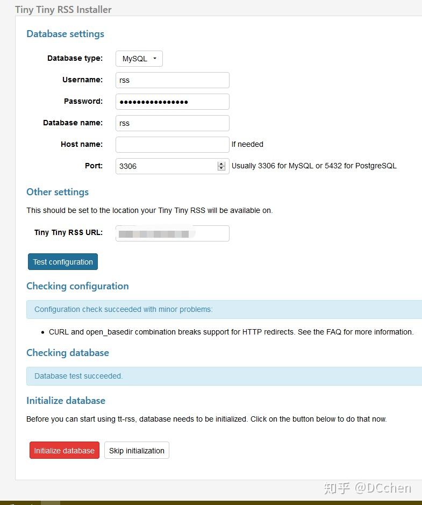The image size is (422, 505).
Task: Click the "Database type:" label
Action: click(75, 58)
